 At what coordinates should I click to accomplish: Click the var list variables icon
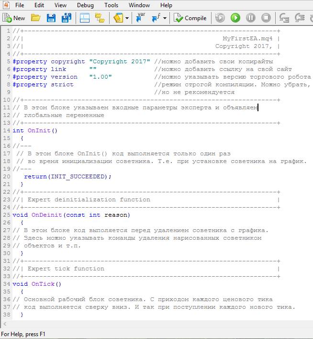[x=141, y=18]
